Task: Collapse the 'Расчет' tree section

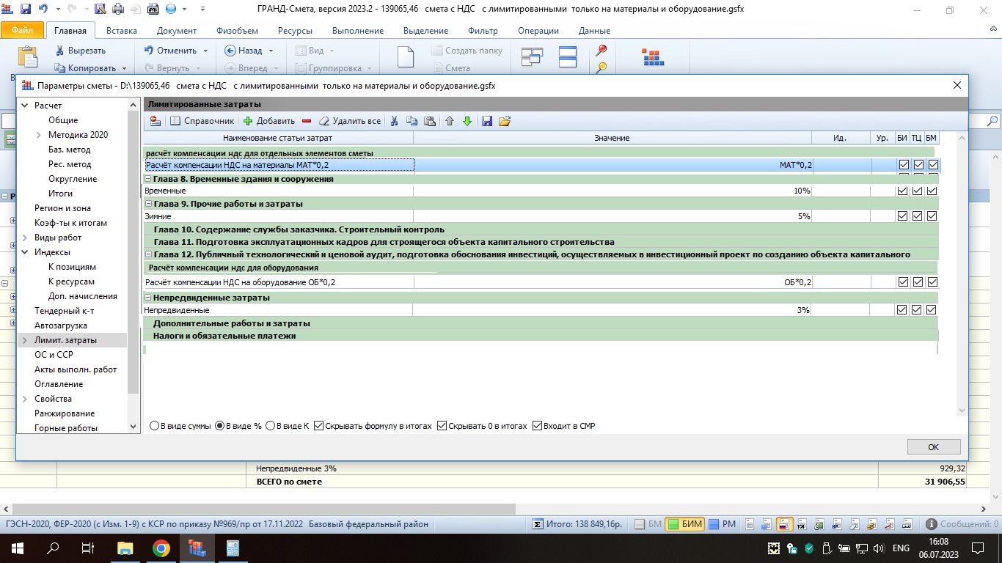Action: (x=25, y=106)
